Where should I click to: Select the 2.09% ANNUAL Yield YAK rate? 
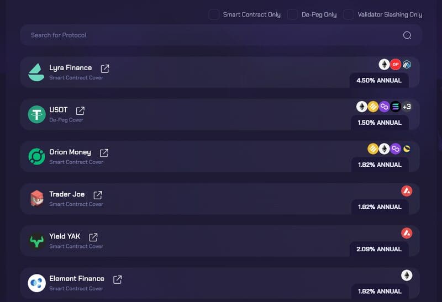(x=379, y=250)
